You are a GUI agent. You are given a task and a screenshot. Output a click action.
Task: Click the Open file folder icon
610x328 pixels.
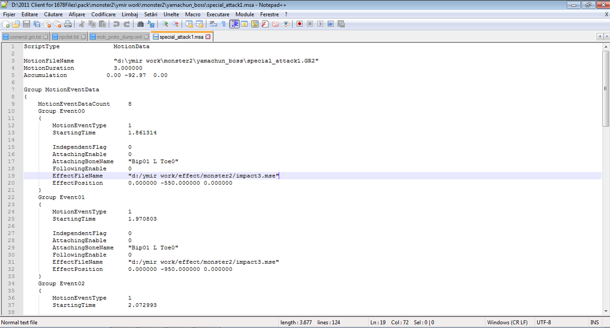(x=16, y=24)
